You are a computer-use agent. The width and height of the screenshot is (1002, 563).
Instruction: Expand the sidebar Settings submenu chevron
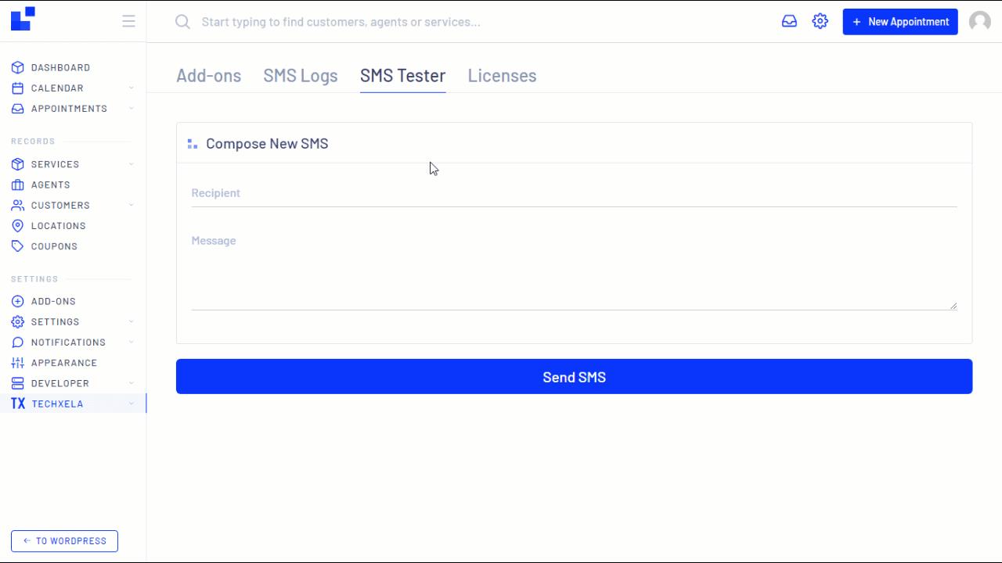131,321
